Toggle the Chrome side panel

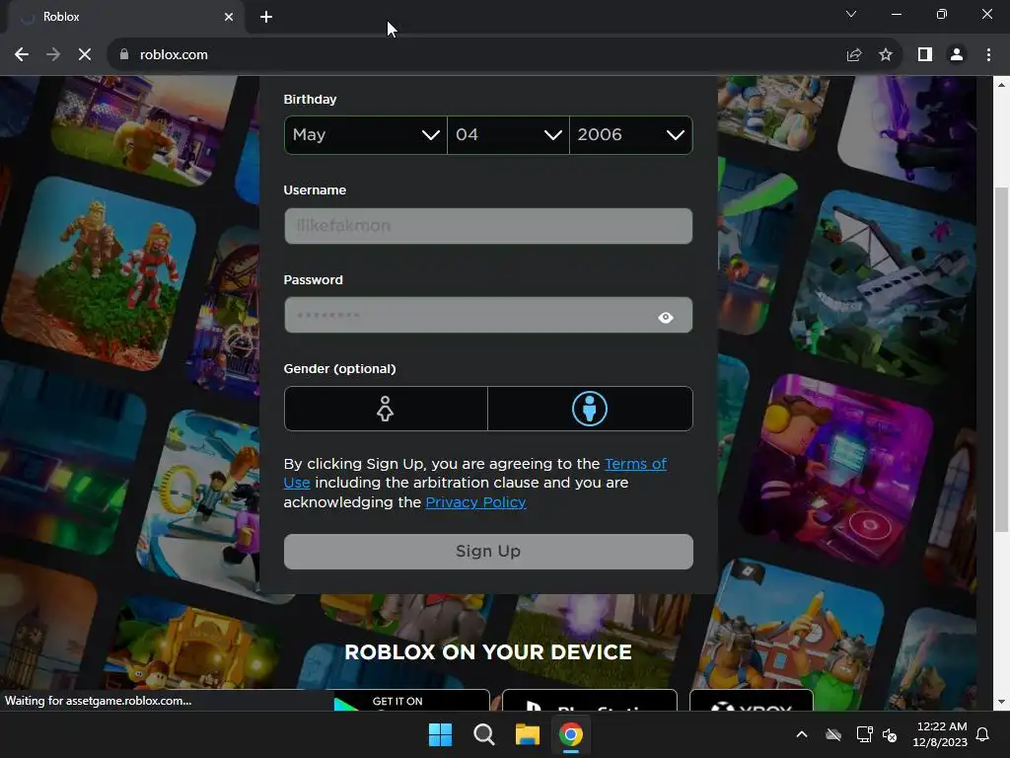[x=925, y=55]
